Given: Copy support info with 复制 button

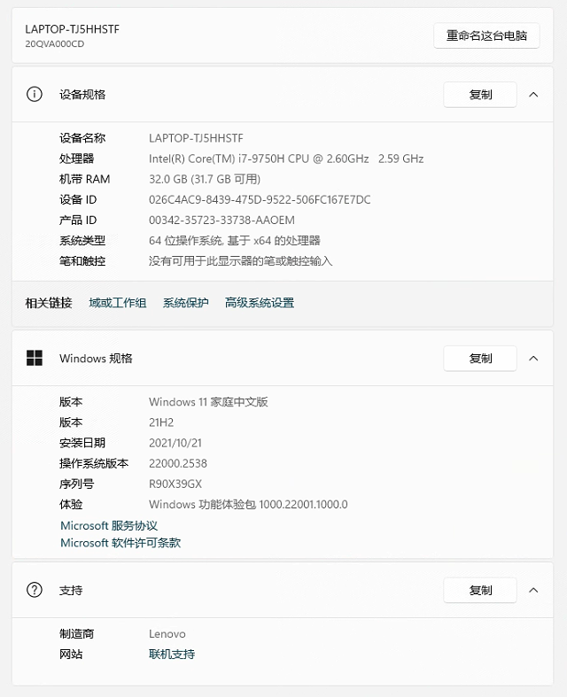Looking at the screenshot, I should (480, 591).
